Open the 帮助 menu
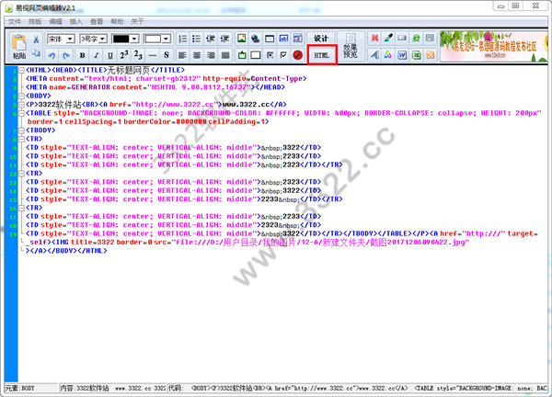 [117, 22]
